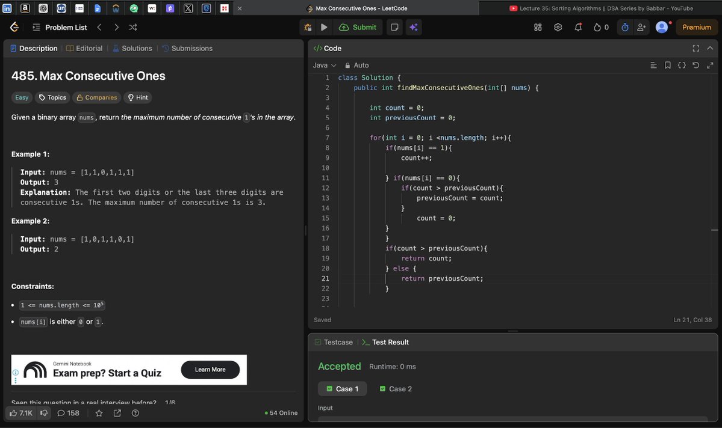
Task: Switch to the Testcase tab
Action: click(334, 342)
